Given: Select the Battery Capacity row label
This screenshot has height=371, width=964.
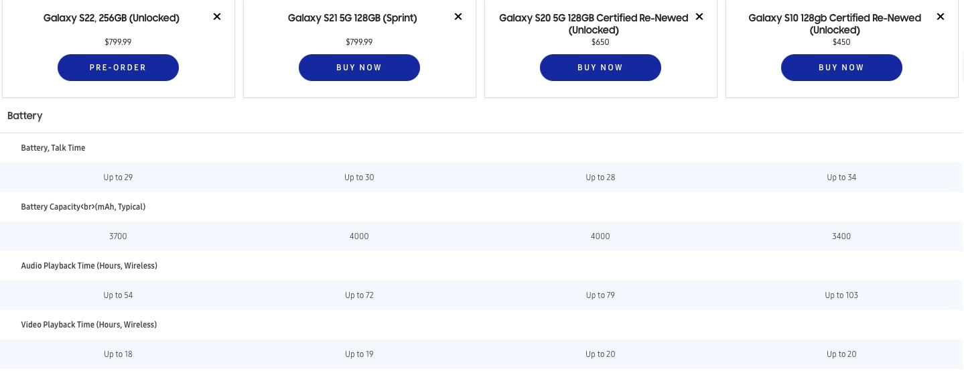Looking at the screenshot, I should pyautogui.click(x=83, y=207).
